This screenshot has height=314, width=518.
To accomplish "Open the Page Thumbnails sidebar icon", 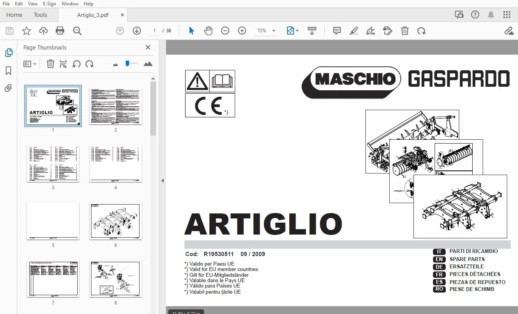I will (x=8, y=53).
